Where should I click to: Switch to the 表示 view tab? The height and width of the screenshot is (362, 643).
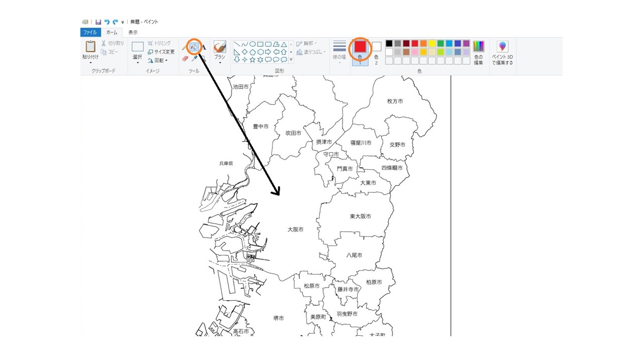pyautogui.click(x=133, y=32)
